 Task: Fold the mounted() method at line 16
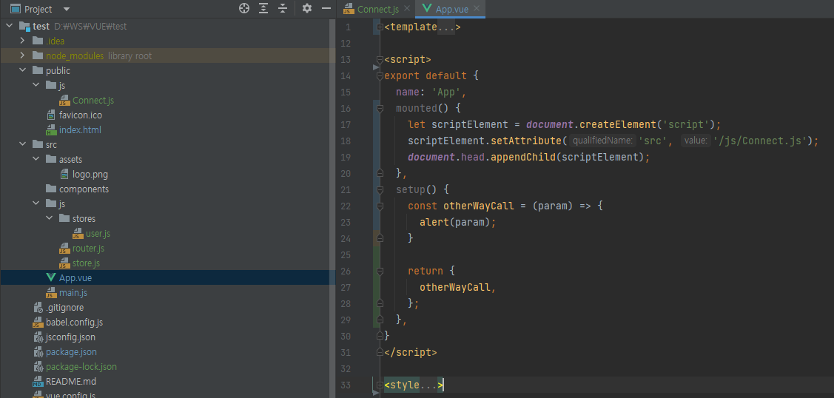pyautogui.click(x=380, y=109)
